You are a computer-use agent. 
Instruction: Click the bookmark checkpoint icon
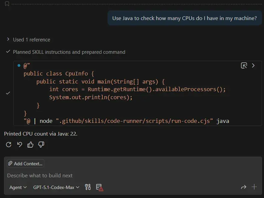[7, 3]
